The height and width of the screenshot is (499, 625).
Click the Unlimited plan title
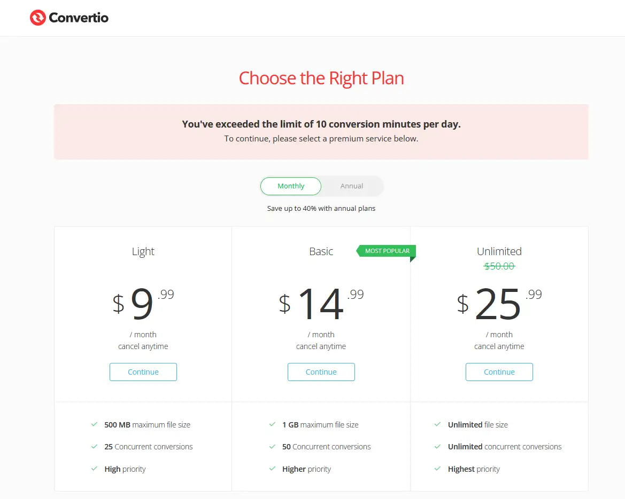[x=499, y=251]
